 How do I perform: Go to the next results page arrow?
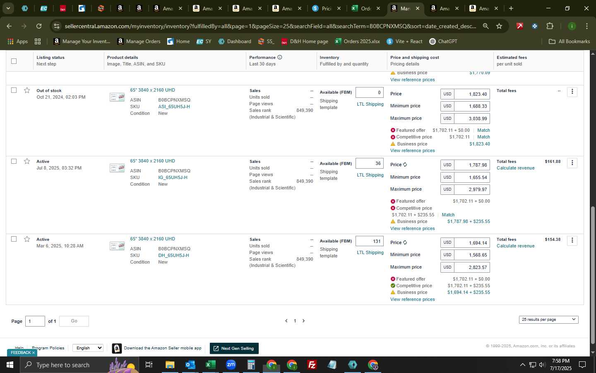click(x=303, y=321)
